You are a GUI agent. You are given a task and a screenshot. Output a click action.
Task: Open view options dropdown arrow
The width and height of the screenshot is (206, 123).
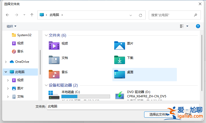[x=187, y=26]
